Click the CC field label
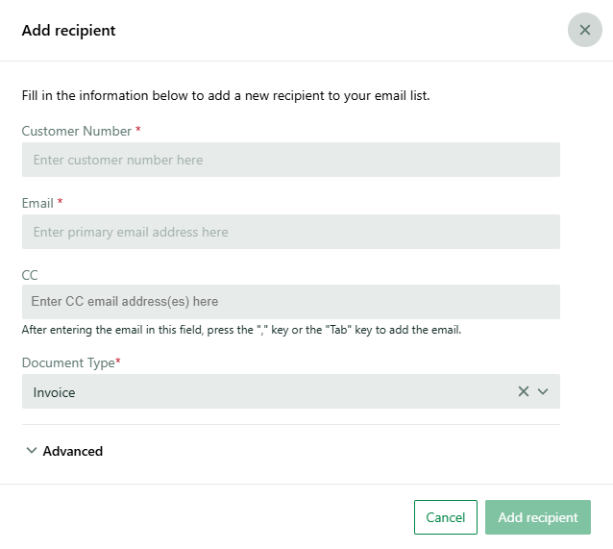 [30, 275]
